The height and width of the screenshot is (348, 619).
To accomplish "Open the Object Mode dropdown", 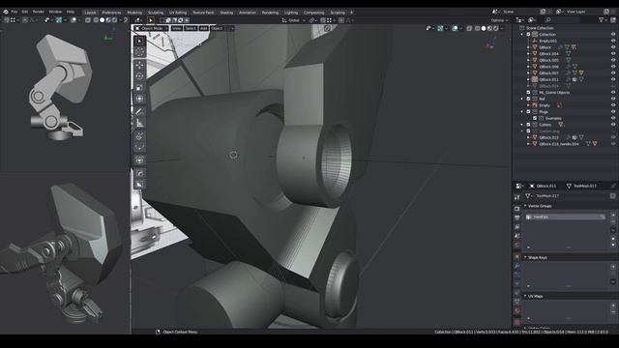I will coord(152,28).
